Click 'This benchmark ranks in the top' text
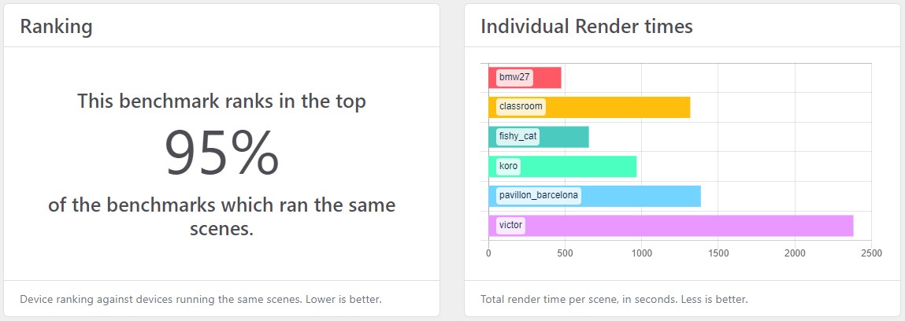This screenshot has height=321, width=905. (221, 102)
